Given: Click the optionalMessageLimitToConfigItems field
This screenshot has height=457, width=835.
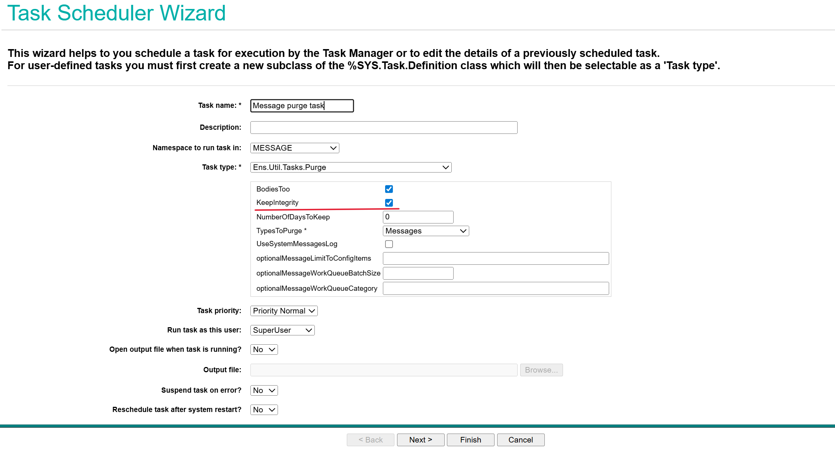Looking at the screenshot, I should (x=495, y=258).
